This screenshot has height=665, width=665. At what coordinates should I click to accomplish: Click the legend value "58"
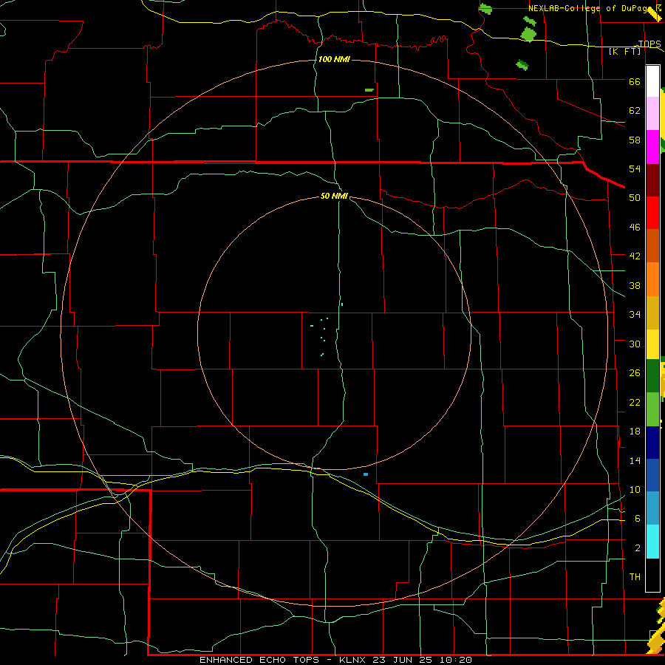click(635, 140)
